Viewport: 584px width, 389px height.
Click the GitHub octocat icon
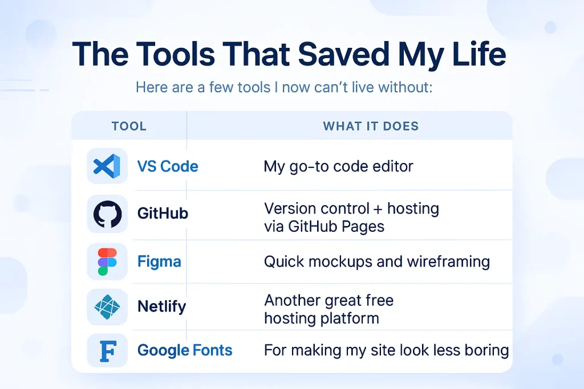tap(107, 214)
